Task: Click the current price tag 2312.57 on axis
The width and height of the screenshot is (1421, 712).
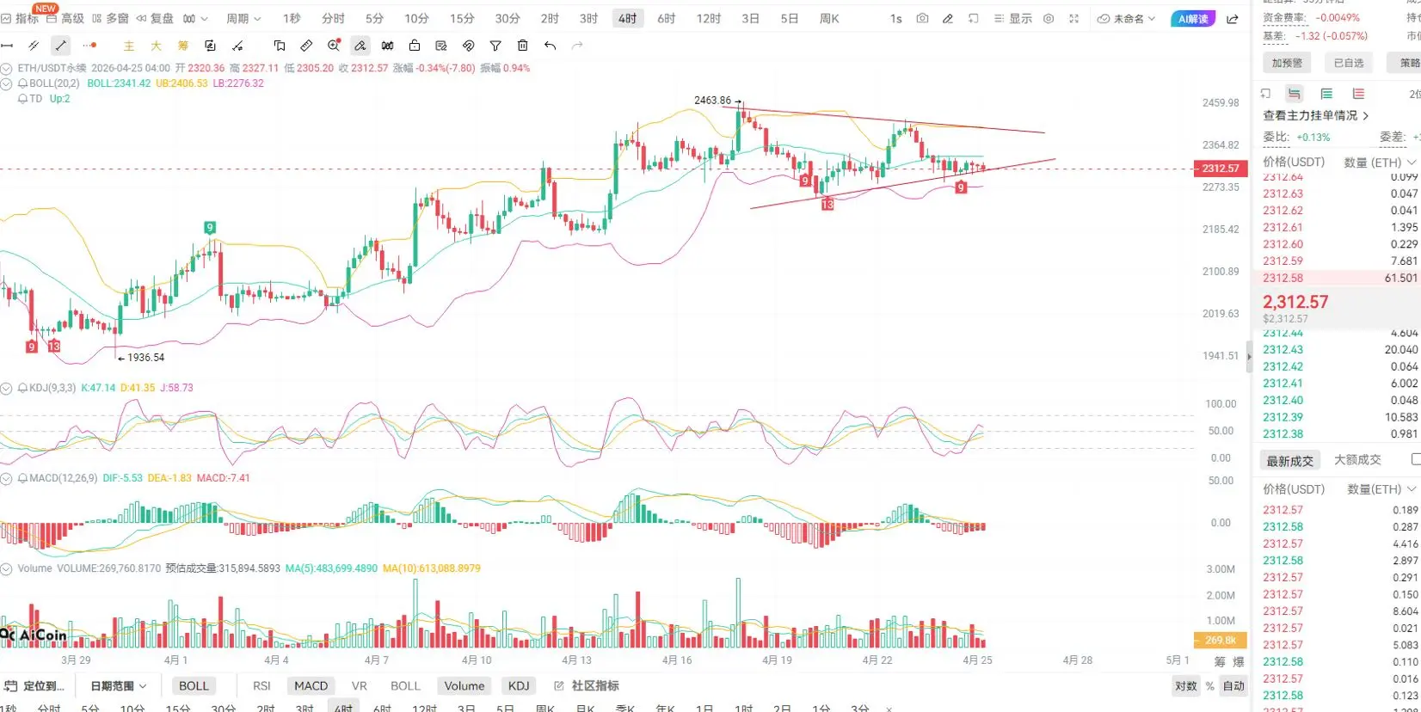Action: tap(1221, 169)
